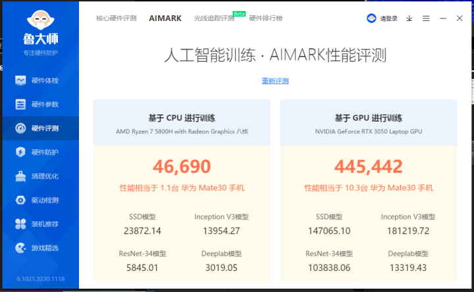Viewport: 474px width, 292px height.
Task: Click GPU Deeplab value 13319.43
Action: [408, 268]
